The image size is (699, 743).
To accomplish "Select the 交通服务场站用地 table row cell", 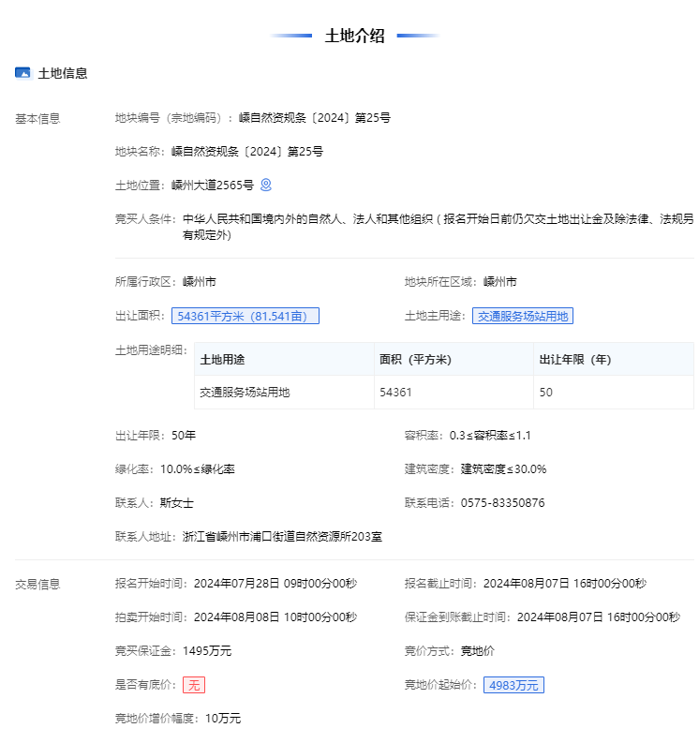I will coord(245,393).
